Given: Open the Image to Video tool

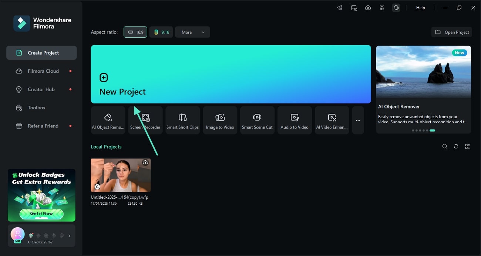Looking at the screenshot, I should click(x=220, y=120).
